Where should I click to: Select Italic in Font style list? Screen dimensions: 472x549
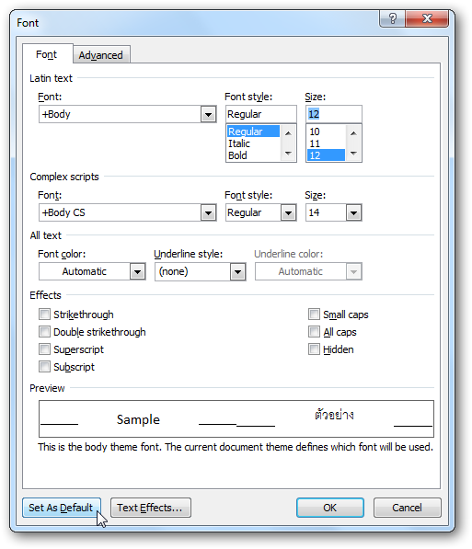[239, 143]
